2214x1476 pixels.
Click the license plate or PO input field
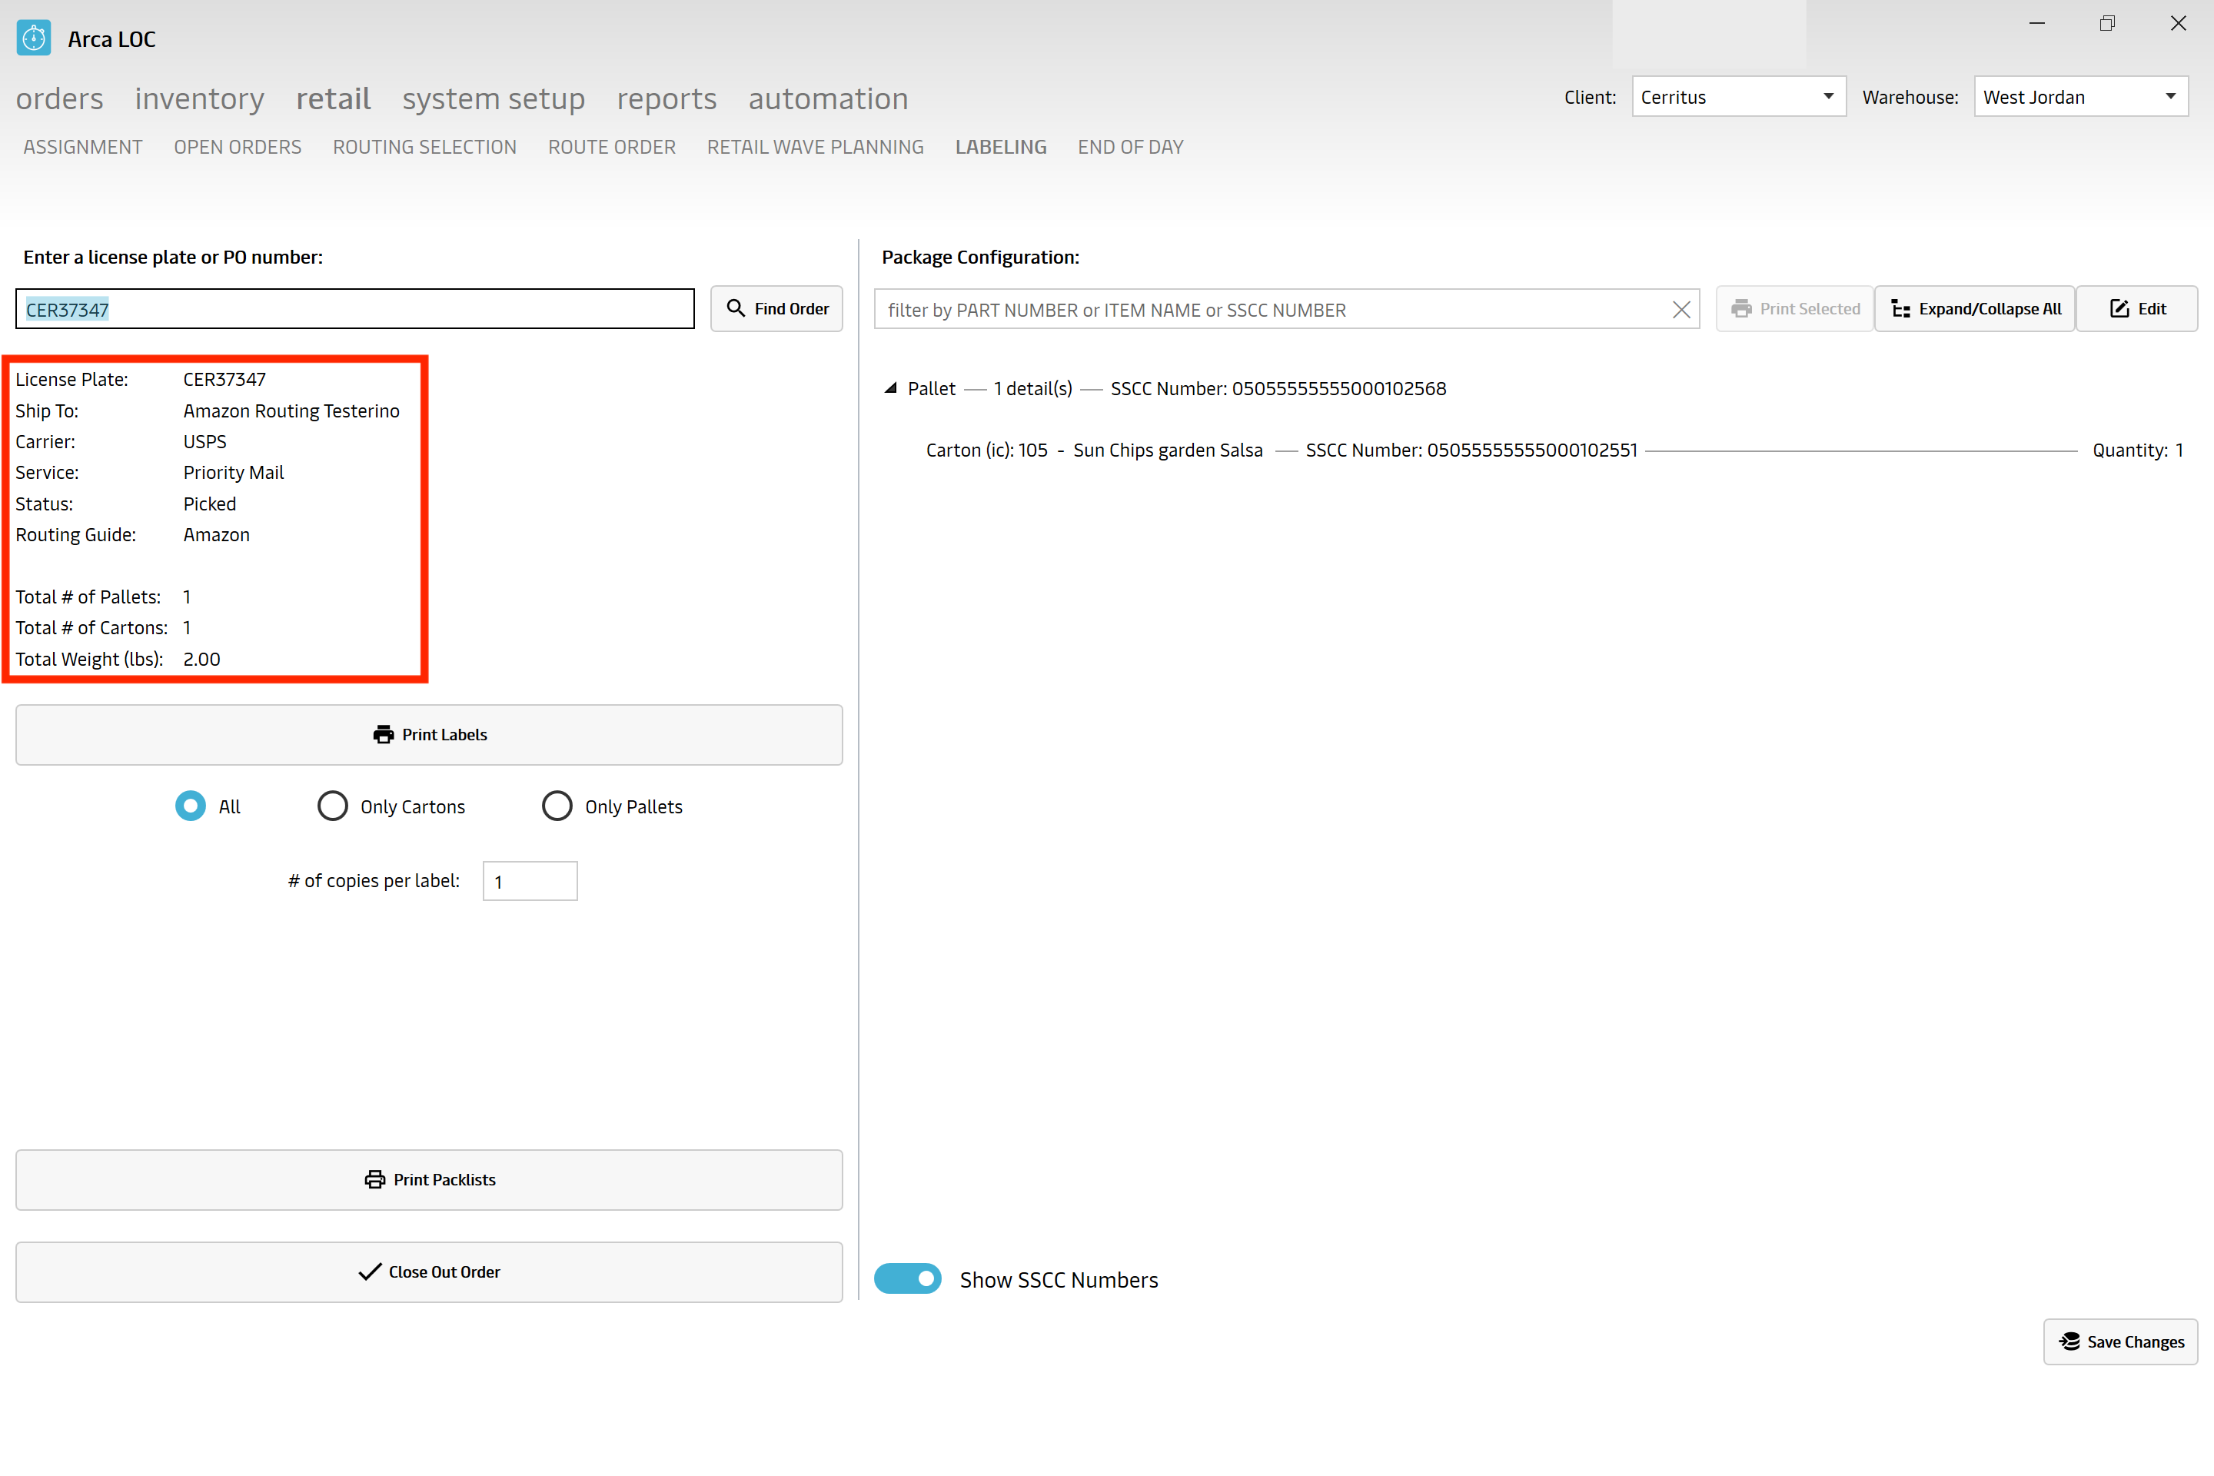pyautogui.click(x=355, y=309)
